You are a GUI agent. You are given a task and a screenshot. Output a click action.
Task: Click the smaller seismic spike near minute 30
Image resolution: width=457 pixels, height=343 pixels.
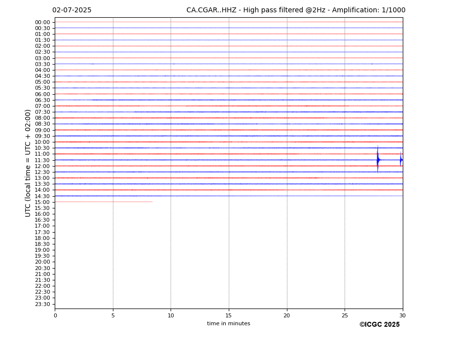(x=401, y=159)
